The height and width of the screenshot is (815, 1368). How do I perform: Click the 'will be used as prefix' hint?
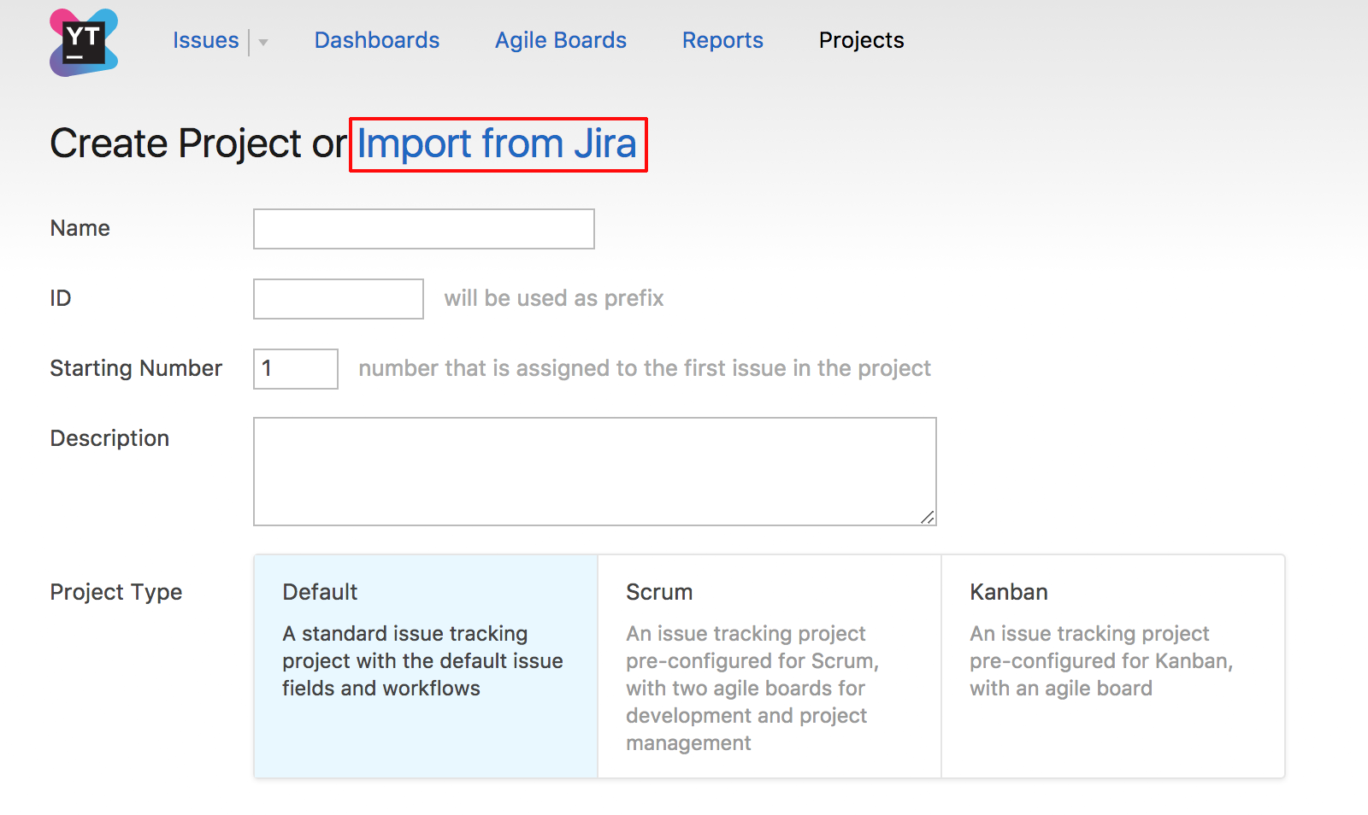[x=554, y=298]
